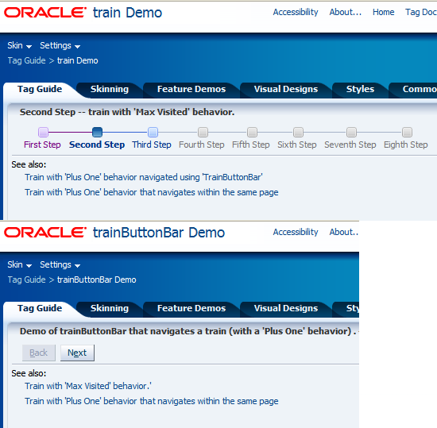Open Accessibility link in trainButtonBar Demo header
The image size is (437, 428).
coord(296,232)
